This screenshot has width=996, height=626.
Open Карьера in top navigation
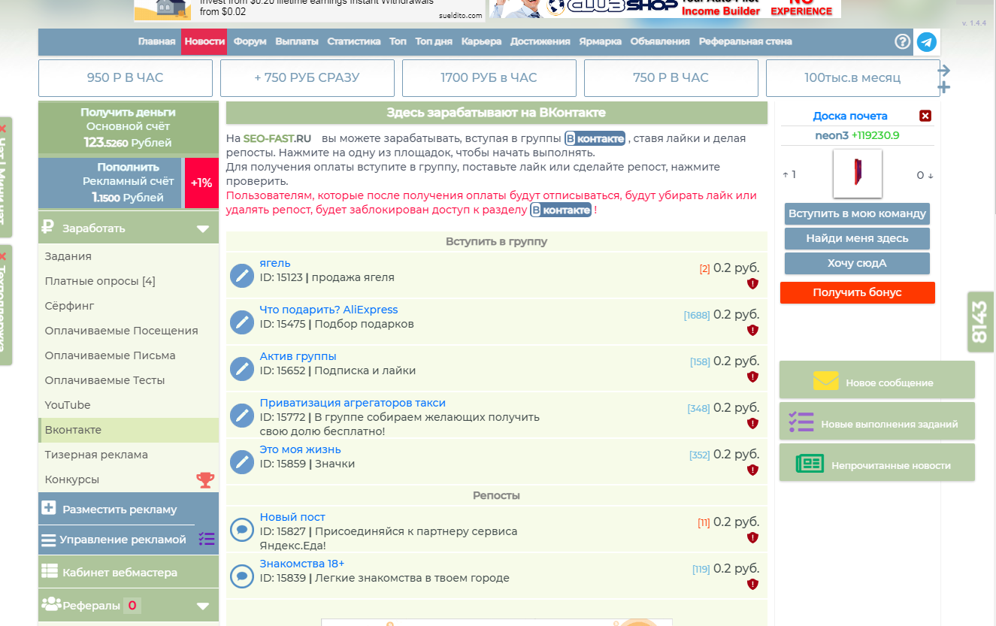point(481,41)
